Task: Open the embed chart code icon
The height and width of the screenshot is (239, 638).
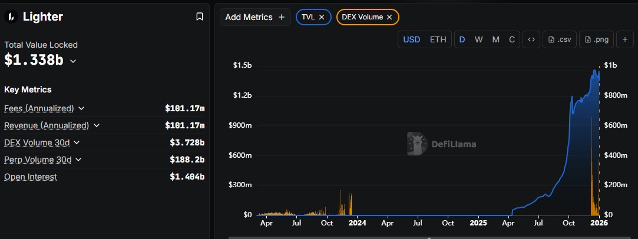Action: [531, 39]
